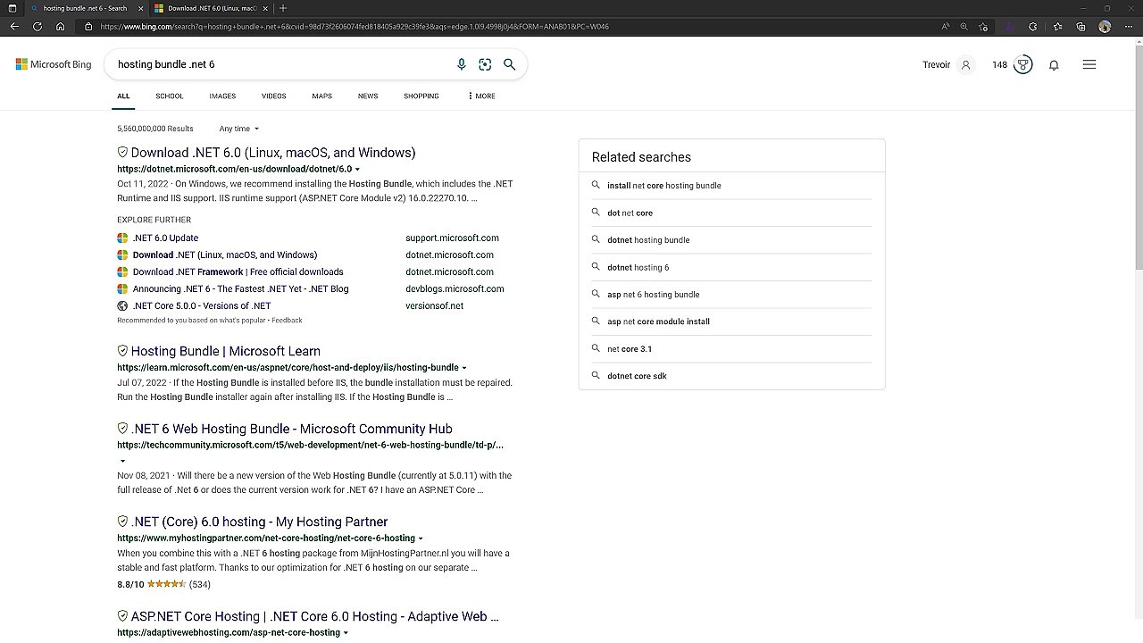Viewport: 1143px width, 643px height.
Task: Open the tab actions menu icon
Action: pos(12,8)
